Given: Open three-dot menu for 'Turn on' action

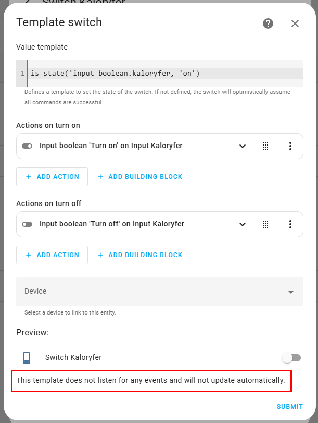Looking at the screenshot, I should (290, 146).
